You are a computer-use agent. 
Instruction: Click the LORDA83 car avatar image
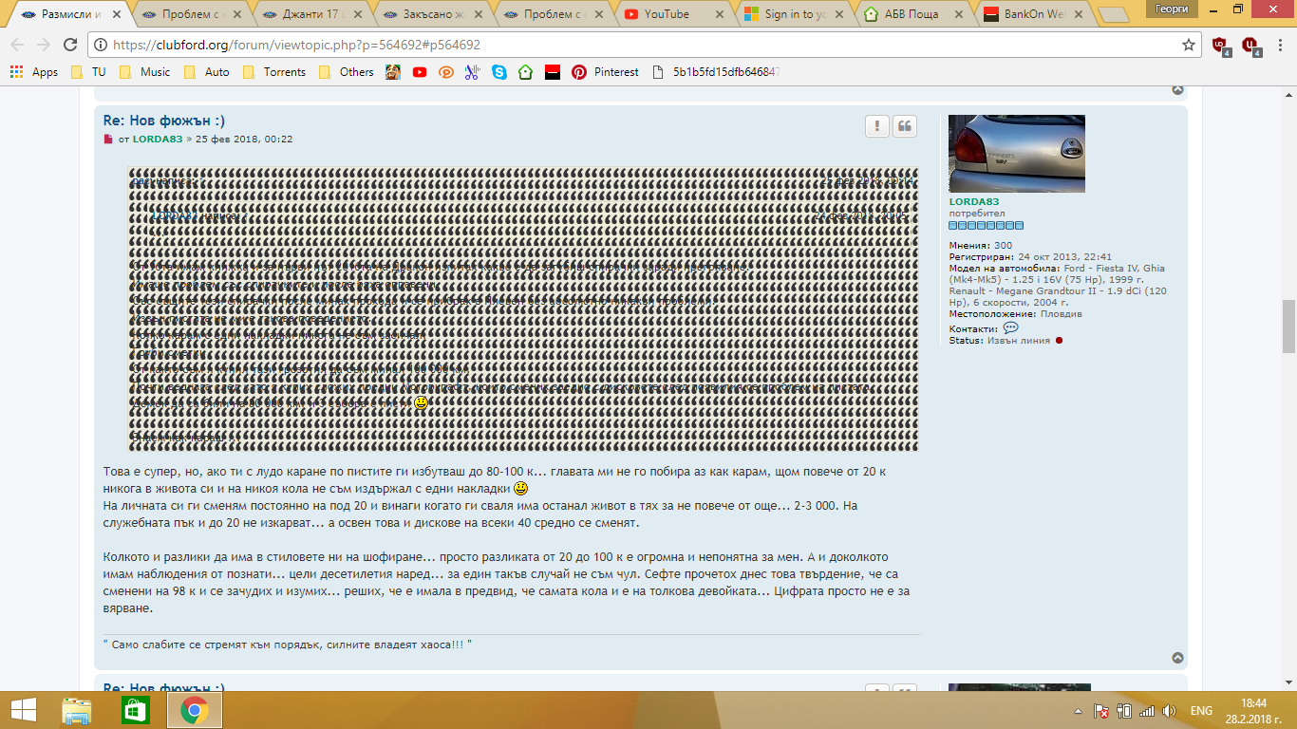coord(1016,154)
